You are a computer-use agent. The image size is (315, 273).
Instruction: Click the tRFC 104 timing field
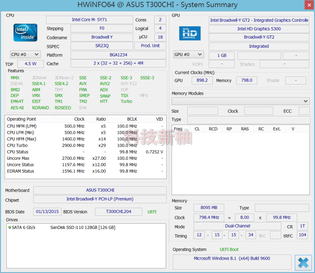point(302,235)
